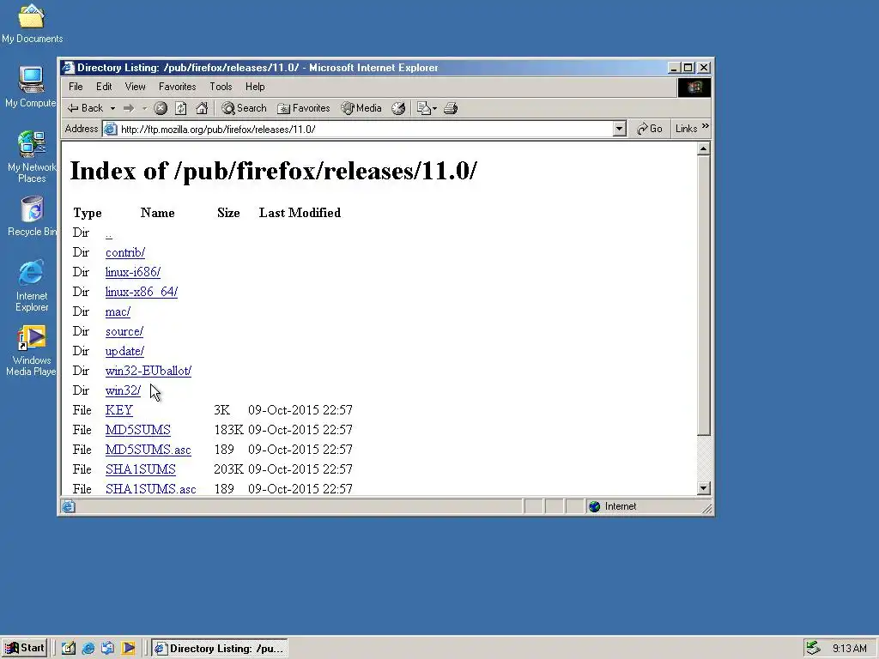Open the Favorites toolbar button
This screenshot has height=659, width=879.
[303, 108]
